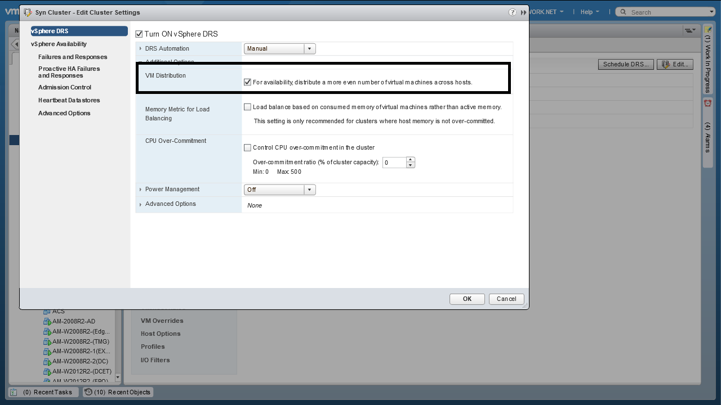721x405 pixels.
Task: Enable load balance based on consumed memory
Action: click(247, 107)
